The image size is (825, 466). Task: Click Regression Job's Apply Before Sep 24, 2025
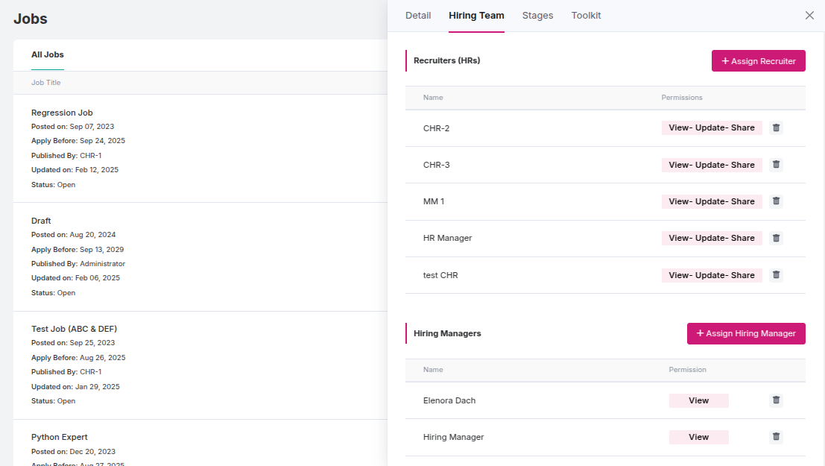coord(78,141)
